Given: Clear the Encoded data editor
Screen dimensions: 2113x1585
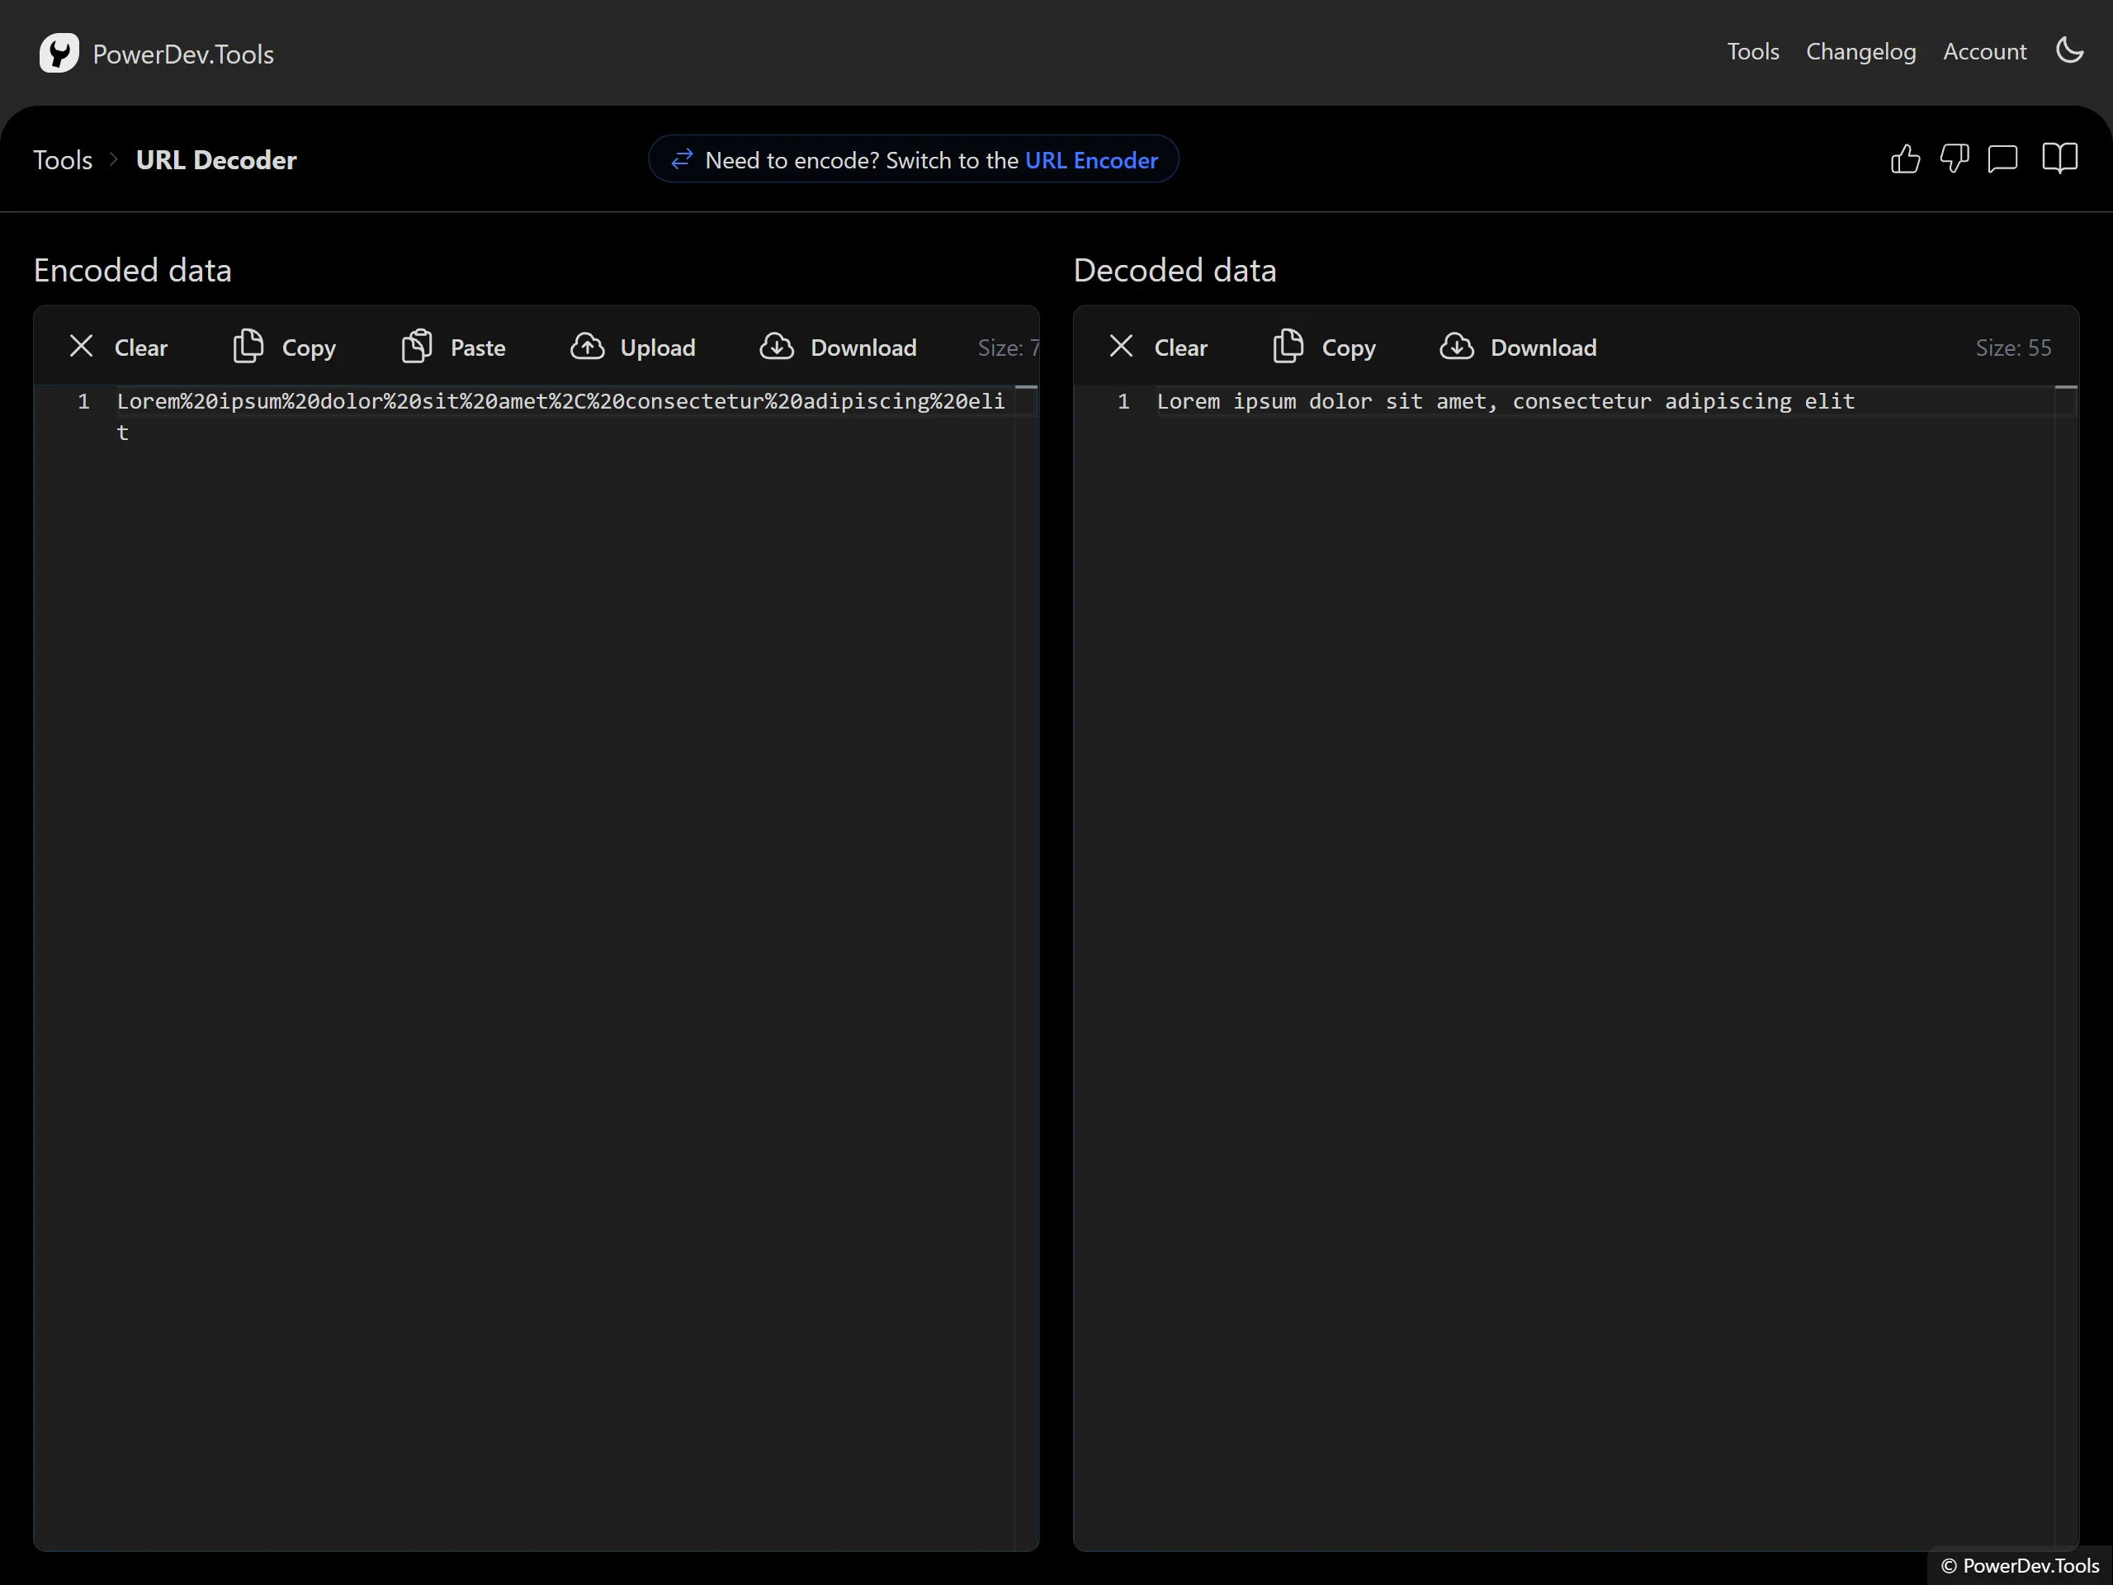Looking at the screenshot, I should tap(119, 347).
